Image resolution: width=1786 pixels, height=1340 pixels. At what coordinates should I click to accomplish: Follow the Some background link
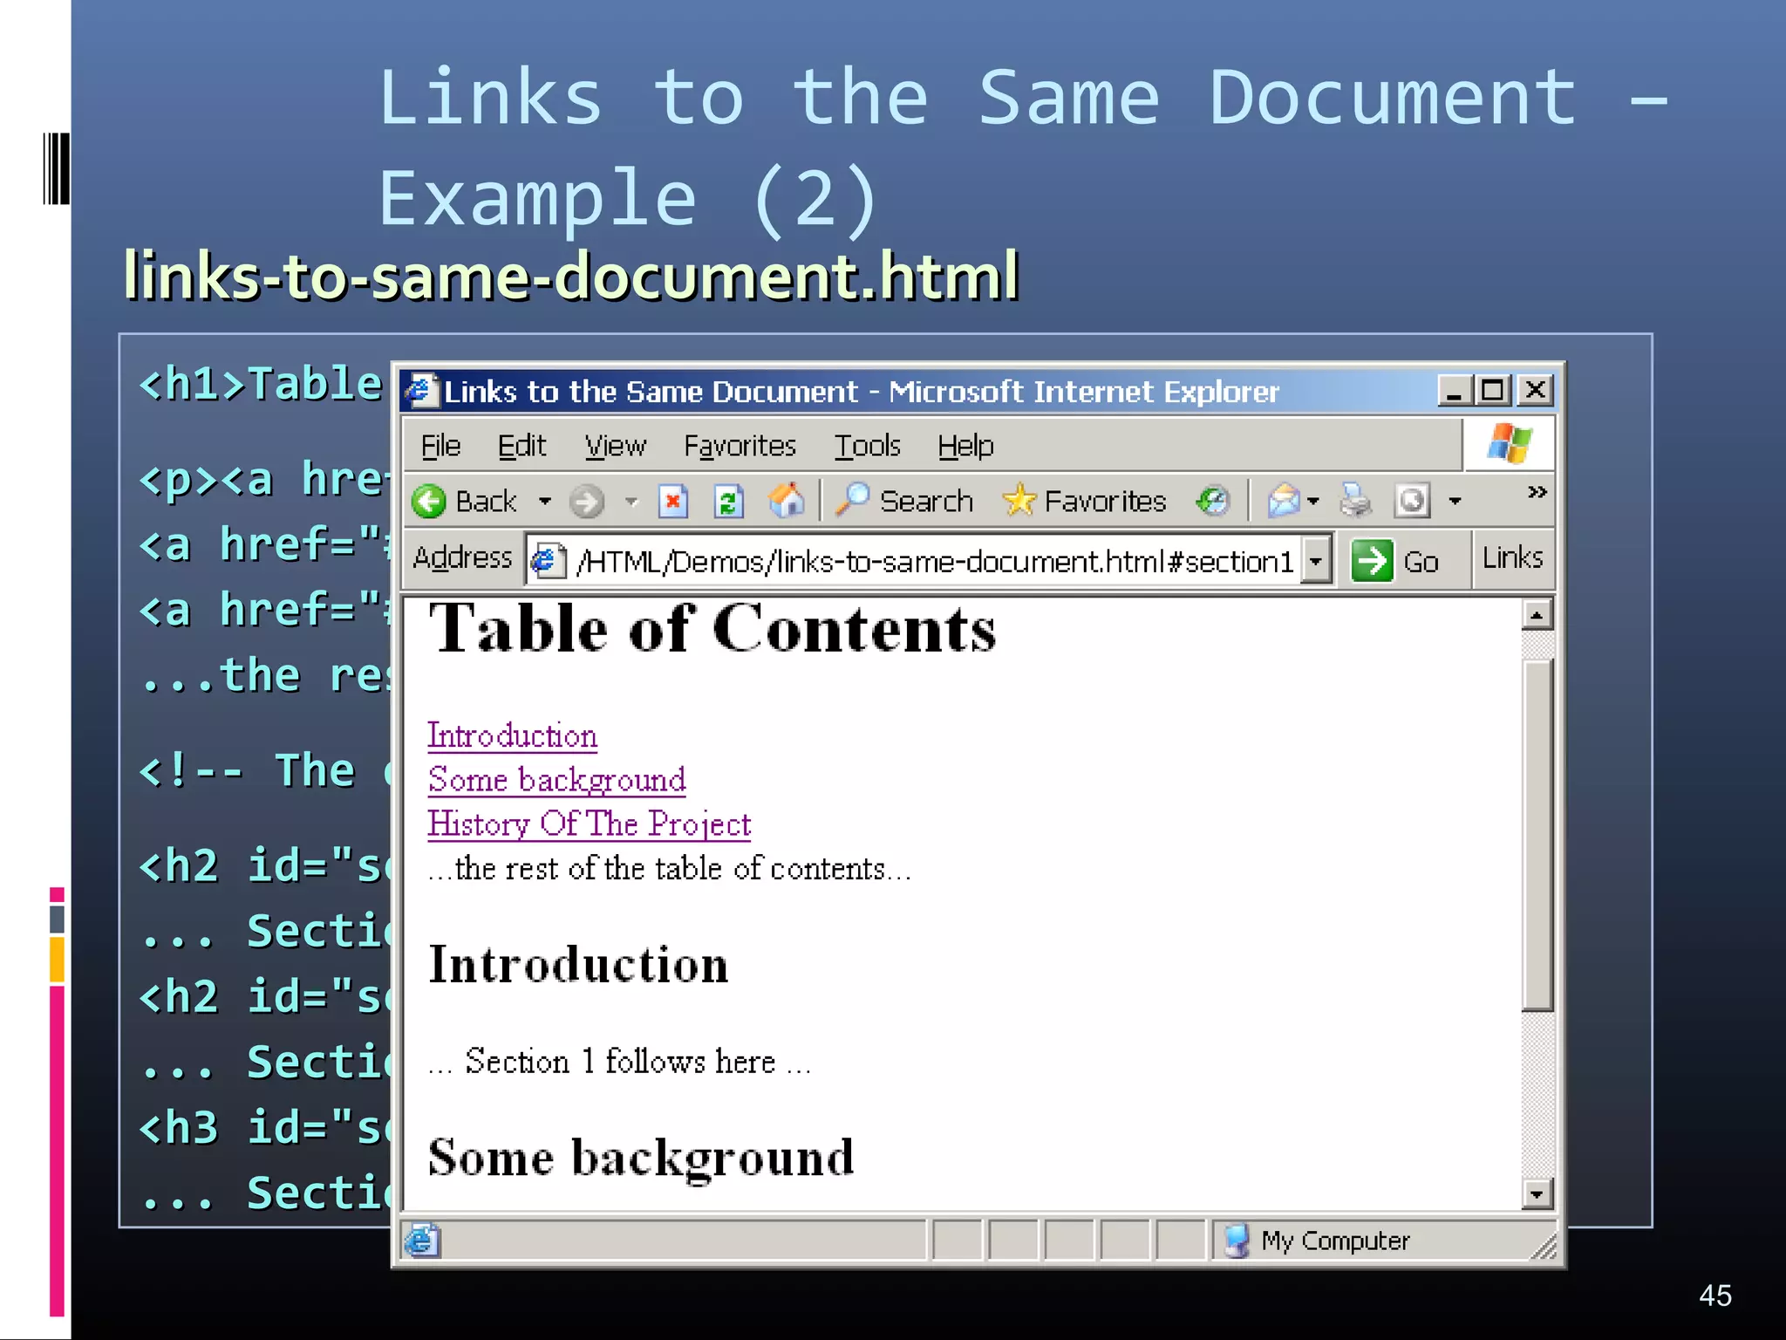(556, 779)
